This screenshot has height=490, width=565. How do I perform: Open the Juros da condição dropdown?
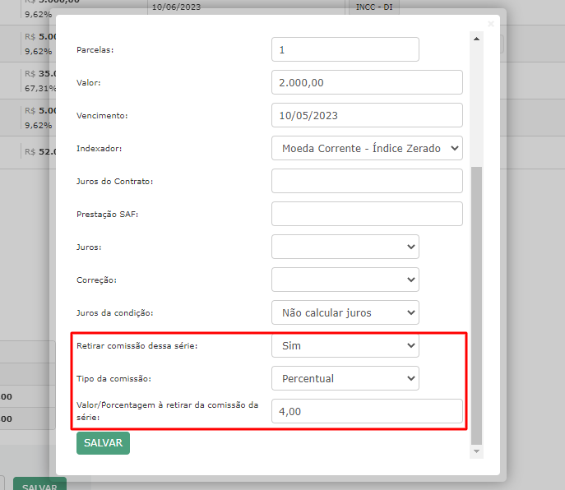point(345,312)
